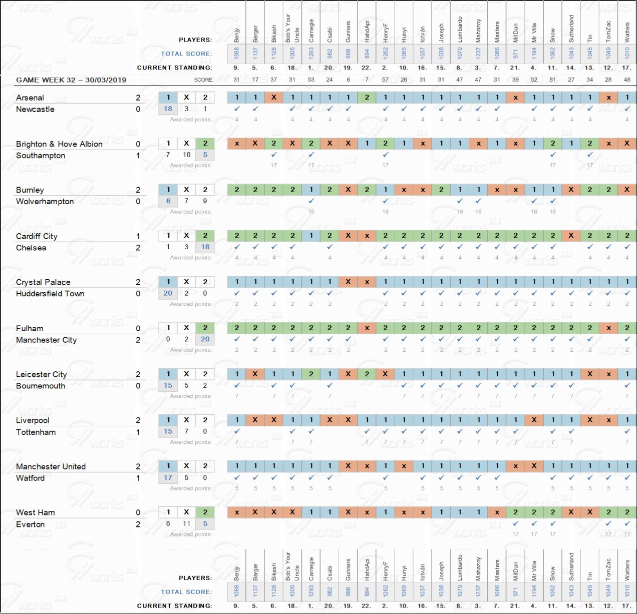Click the Manchester United team name
This screenshot has height=614, width=637.
click(x=51, y=466)
